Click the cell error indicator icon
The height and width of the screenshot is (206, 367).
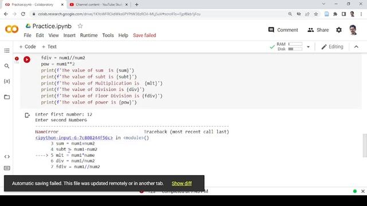(x=17, y=58)
